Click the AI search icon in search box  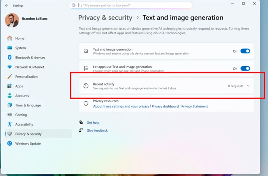[74, 5]
